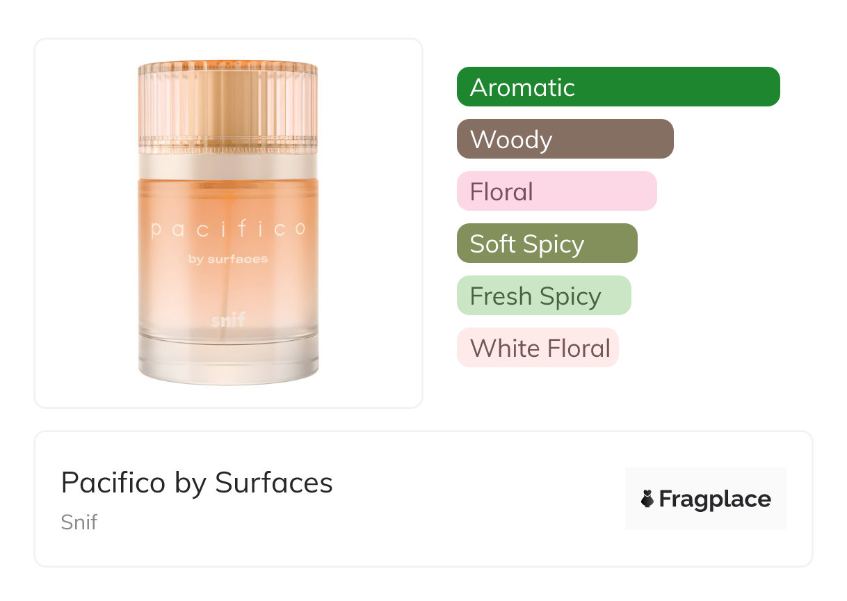Click the Fragplace wordmark text
This screenshot has width=847, height=601.
[715, 499]
